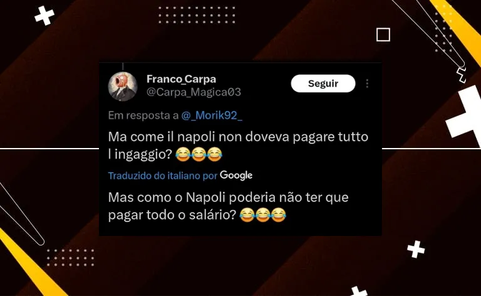The image size is (481, 296).
Task: Open the @Carpa_Magica03 handle
Action: coord(194,92)
